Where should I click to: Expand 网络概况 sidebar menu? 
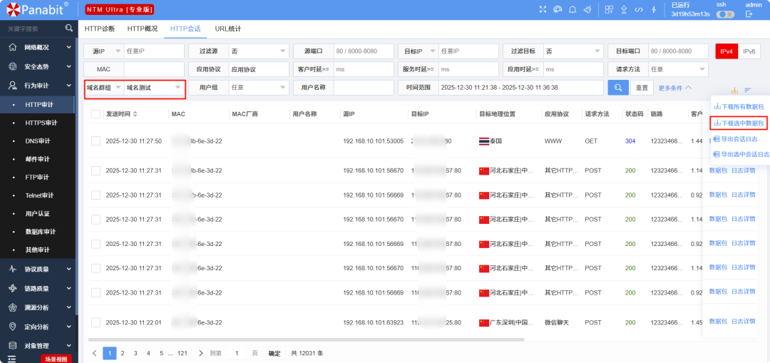pos(38,48)
